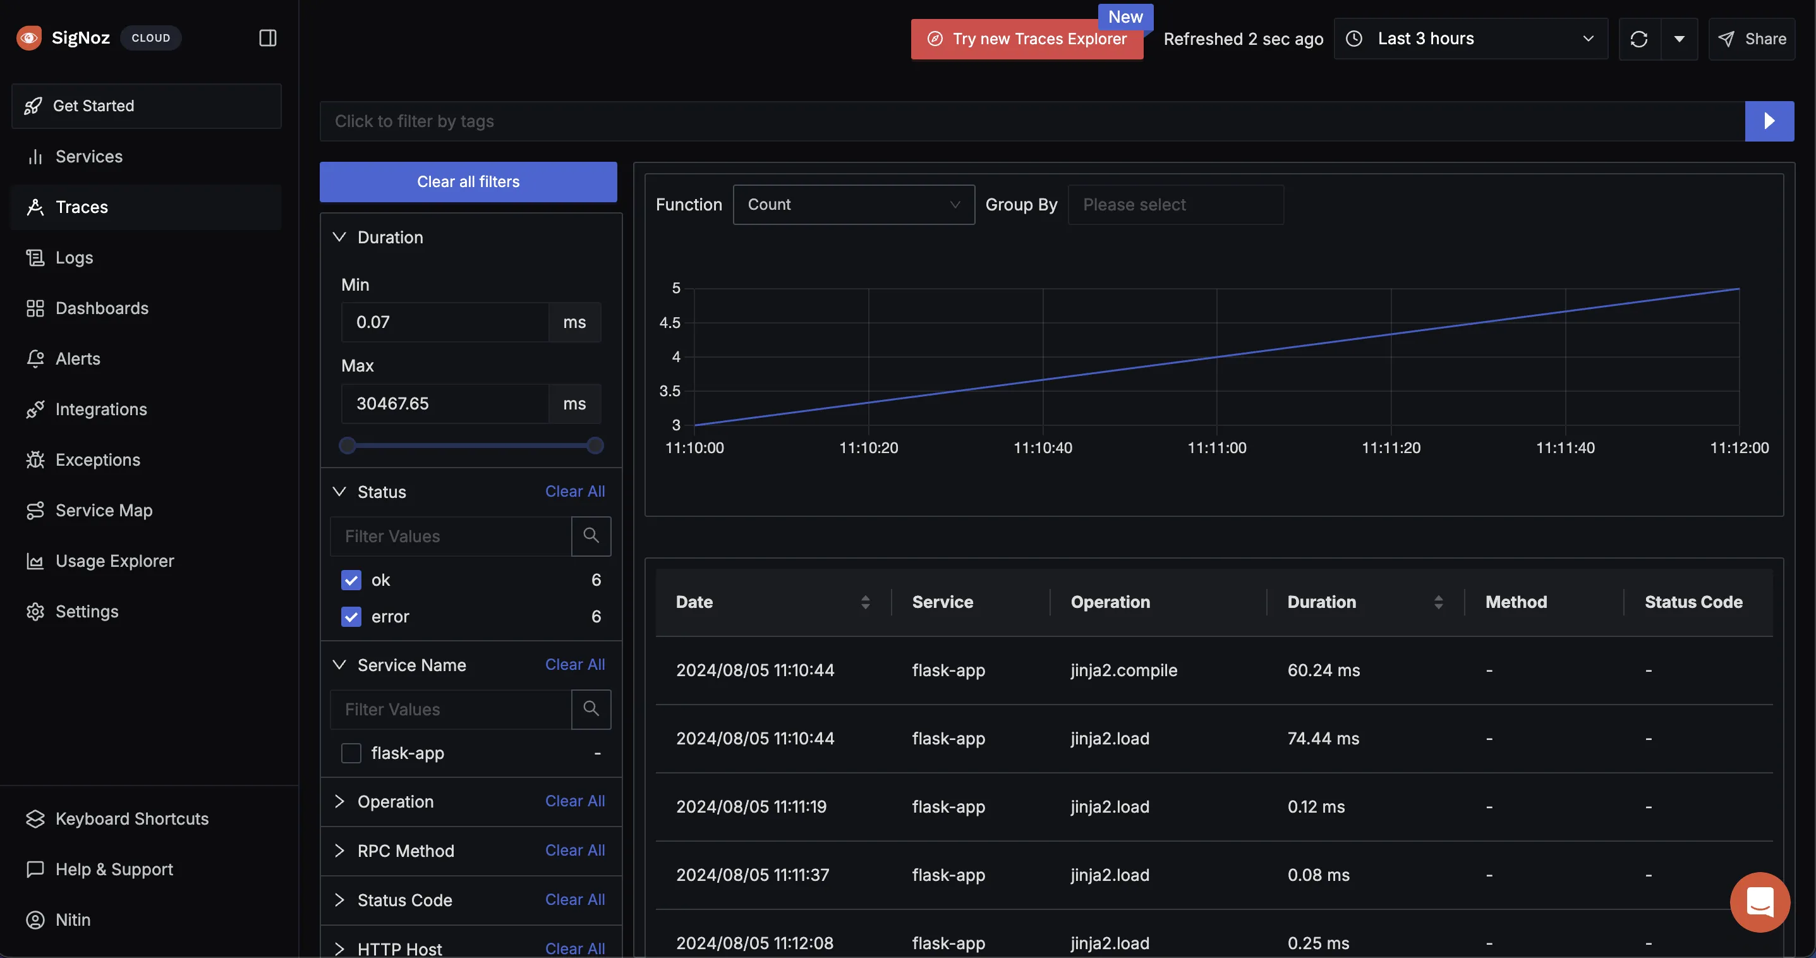Expand the Status Code filter section
The image size is (1816, 958).
[x=339, y=900]
